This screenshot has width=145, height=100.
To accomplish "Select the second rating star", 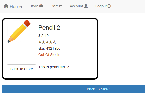I will 43,42.
